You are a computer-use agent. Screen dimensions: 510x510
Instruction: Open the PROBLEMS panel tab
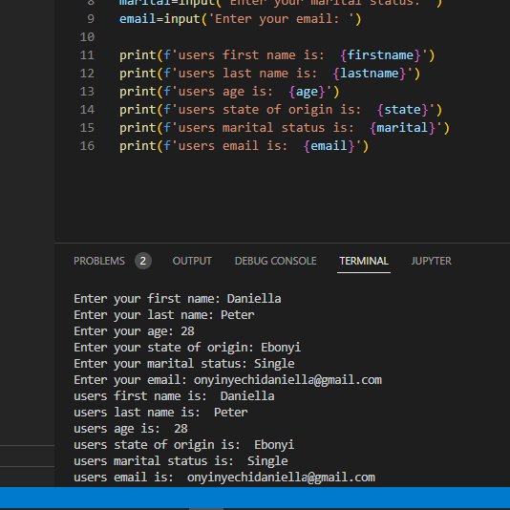tap(99, 261)
